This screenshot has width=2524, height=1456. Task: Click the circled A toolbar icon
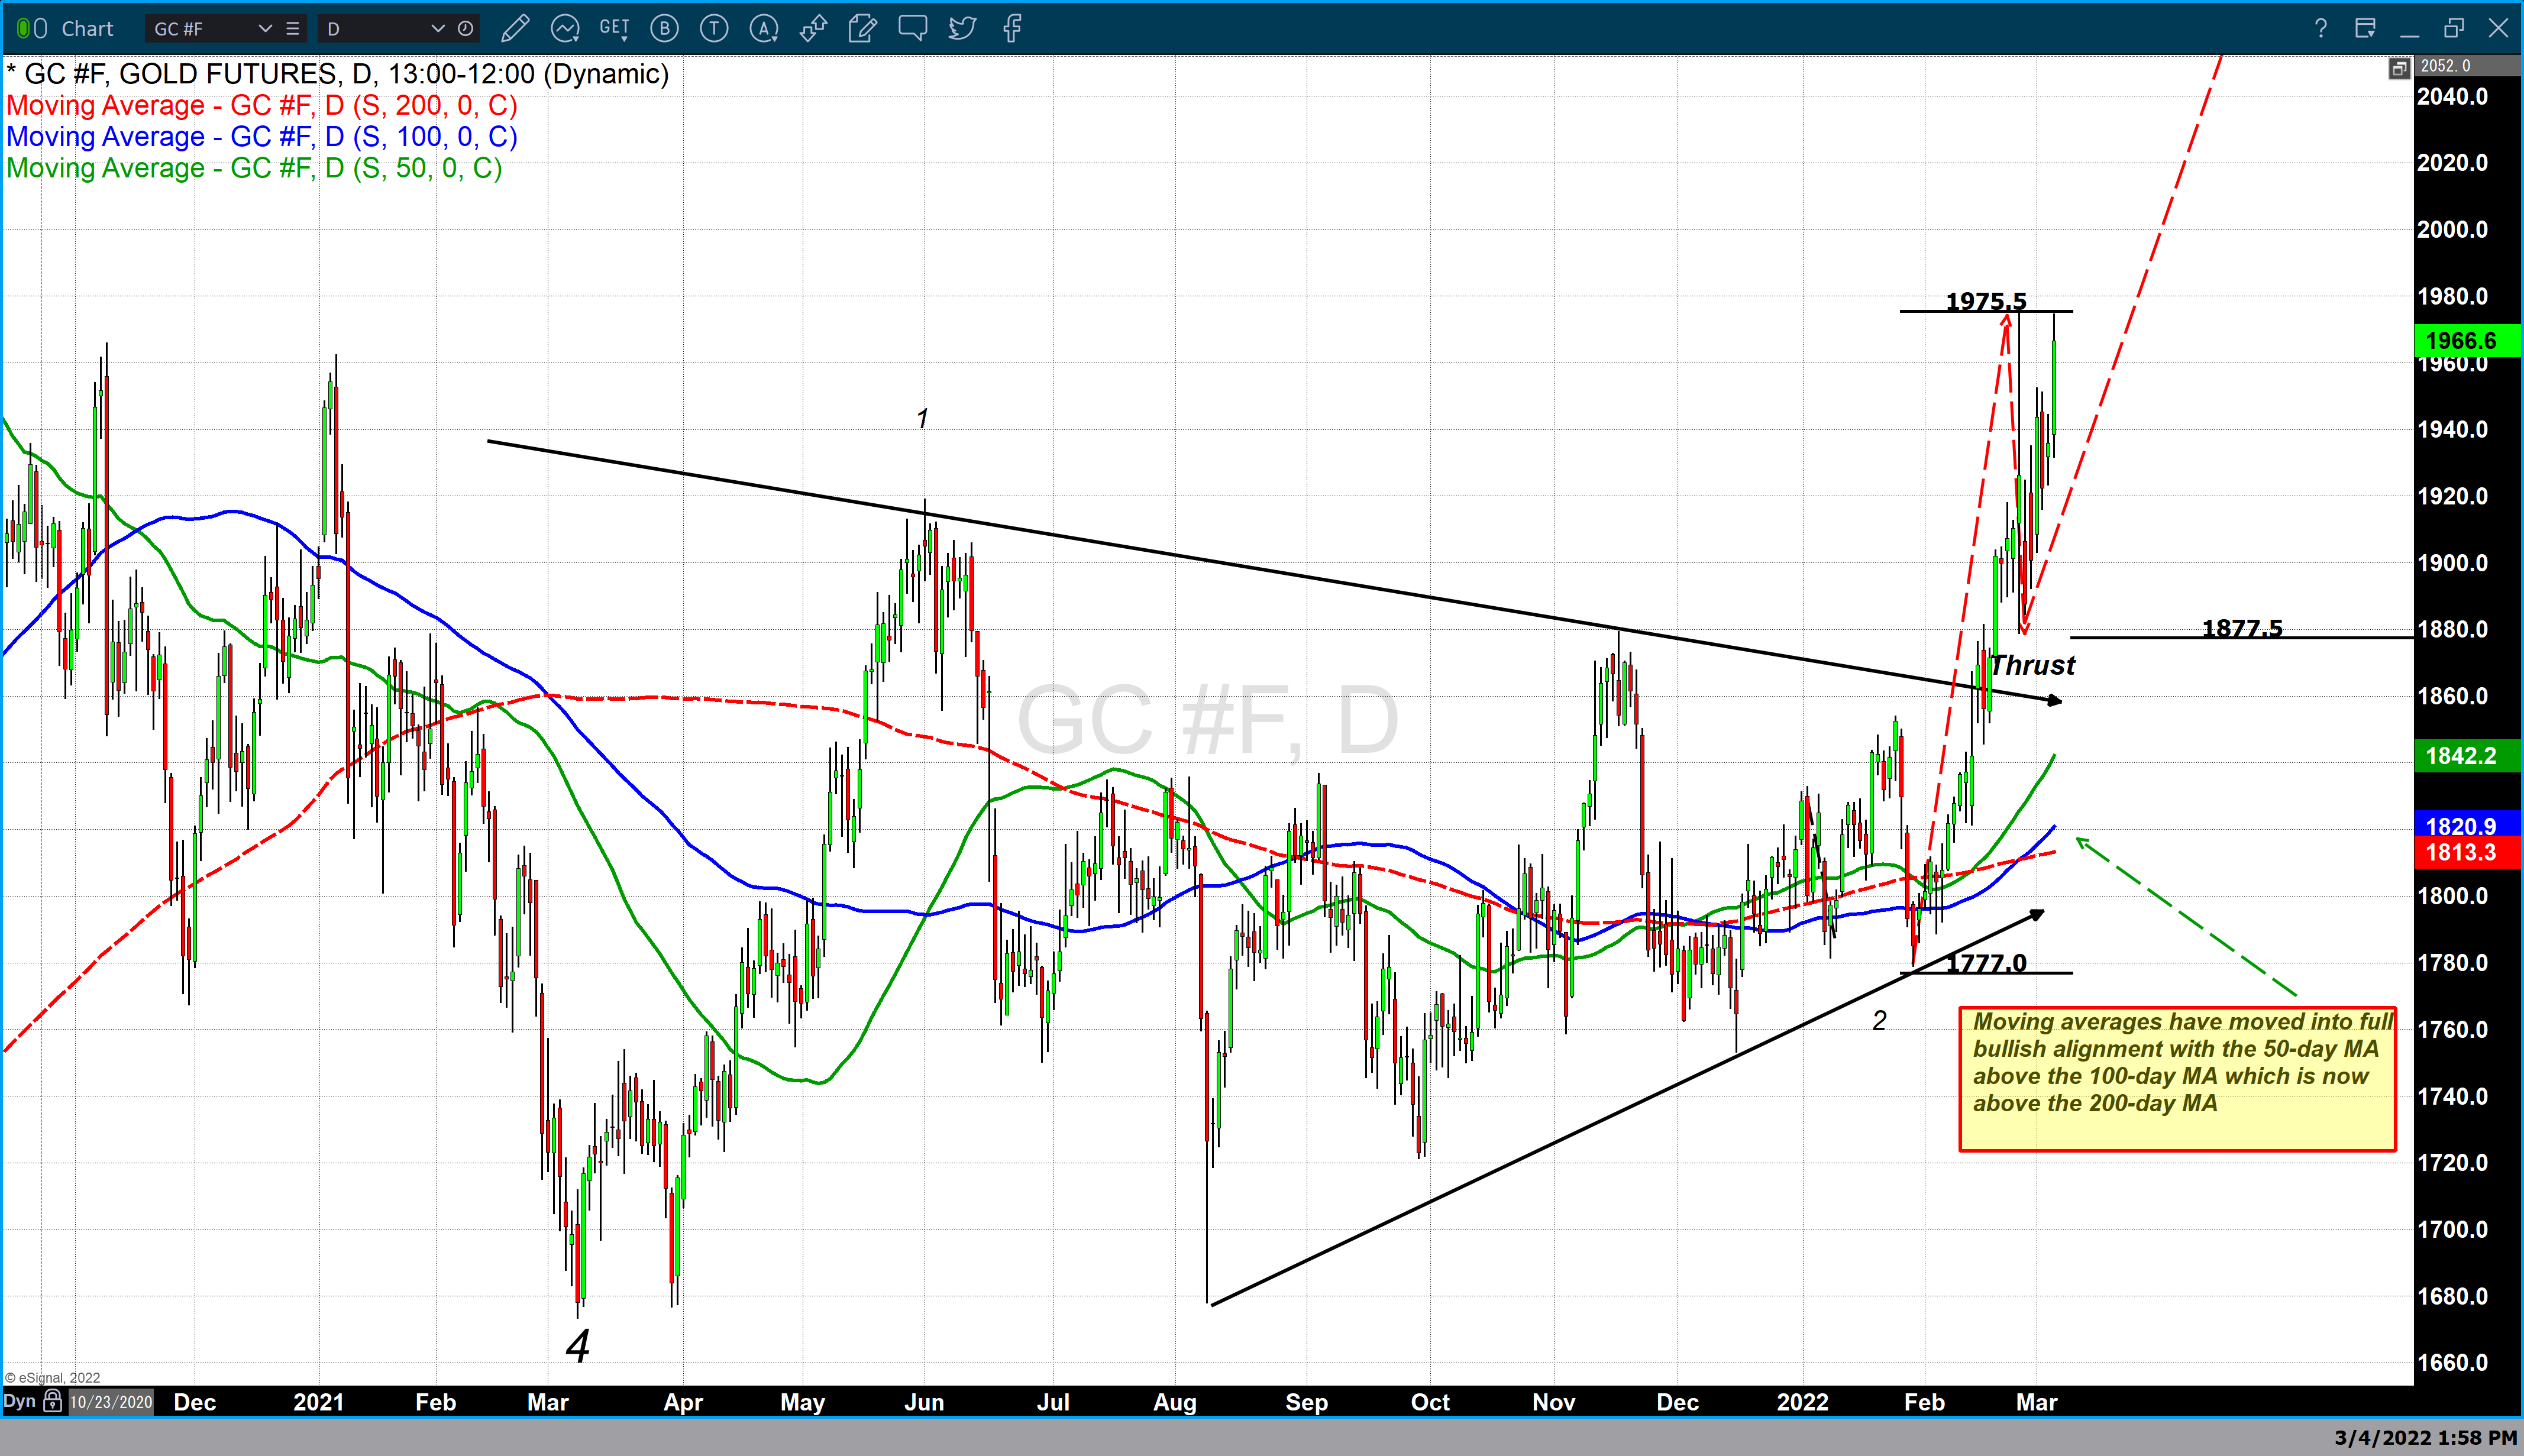coord(764,29)
